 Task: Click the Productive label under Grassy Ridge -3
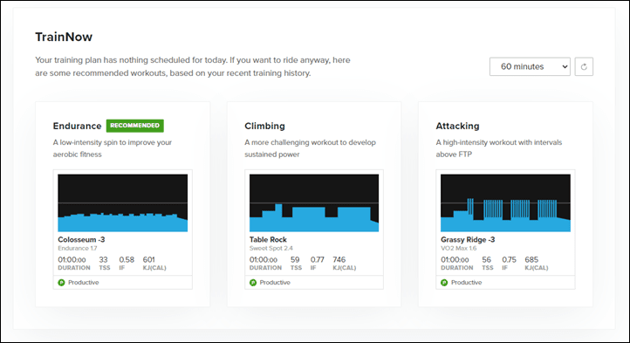tap(467, 283)
